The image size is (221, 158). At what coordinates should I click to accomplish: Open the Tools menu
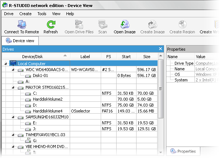[x=42, y=14]
